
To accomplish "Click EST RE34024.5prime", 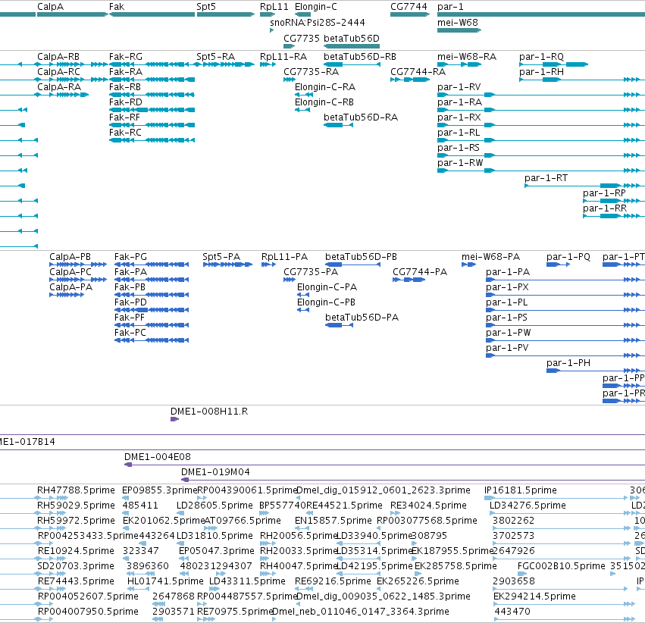I will click(428, 506).
